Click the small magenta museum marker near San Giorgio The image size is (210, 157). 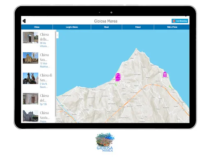click(165, 74)
